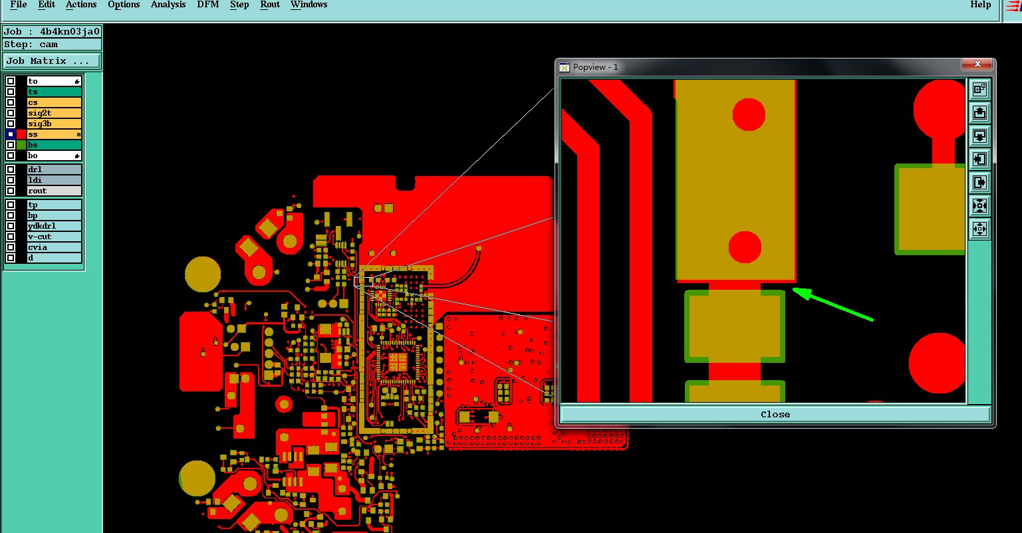Click the Step: cam label
1022x533 pixels.
tap(52, 45)
